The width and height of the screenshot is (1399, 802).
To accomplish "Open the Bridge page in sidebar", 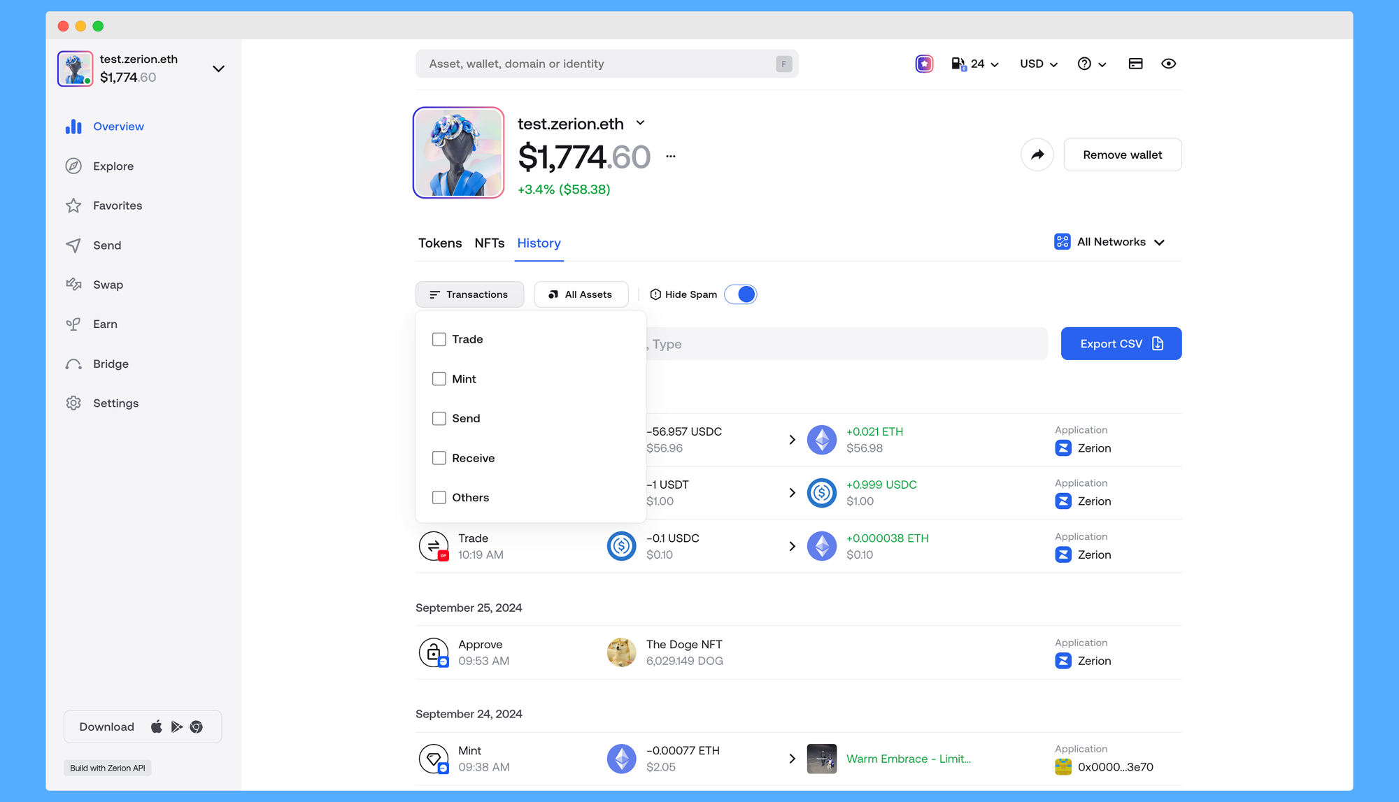I will click(111, 364).
